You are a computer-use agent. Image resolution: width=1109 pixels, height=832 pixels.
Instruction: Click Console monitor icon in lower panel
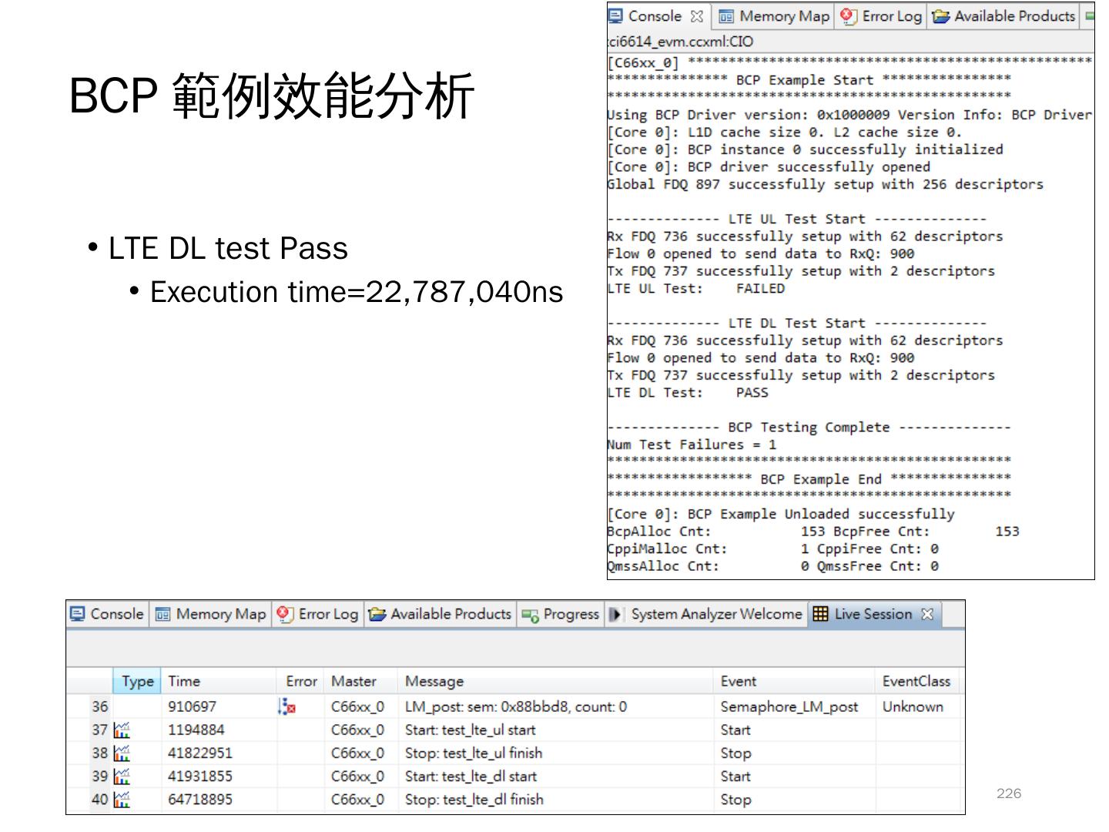coord(78,614)
